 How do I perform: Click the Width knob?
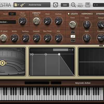point(14,38)
